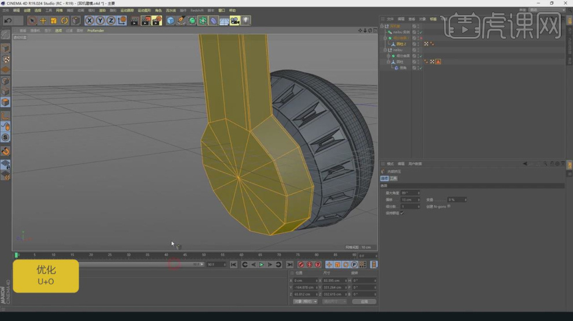Enable the 创建 N-gons checkbox

point(449,206)
